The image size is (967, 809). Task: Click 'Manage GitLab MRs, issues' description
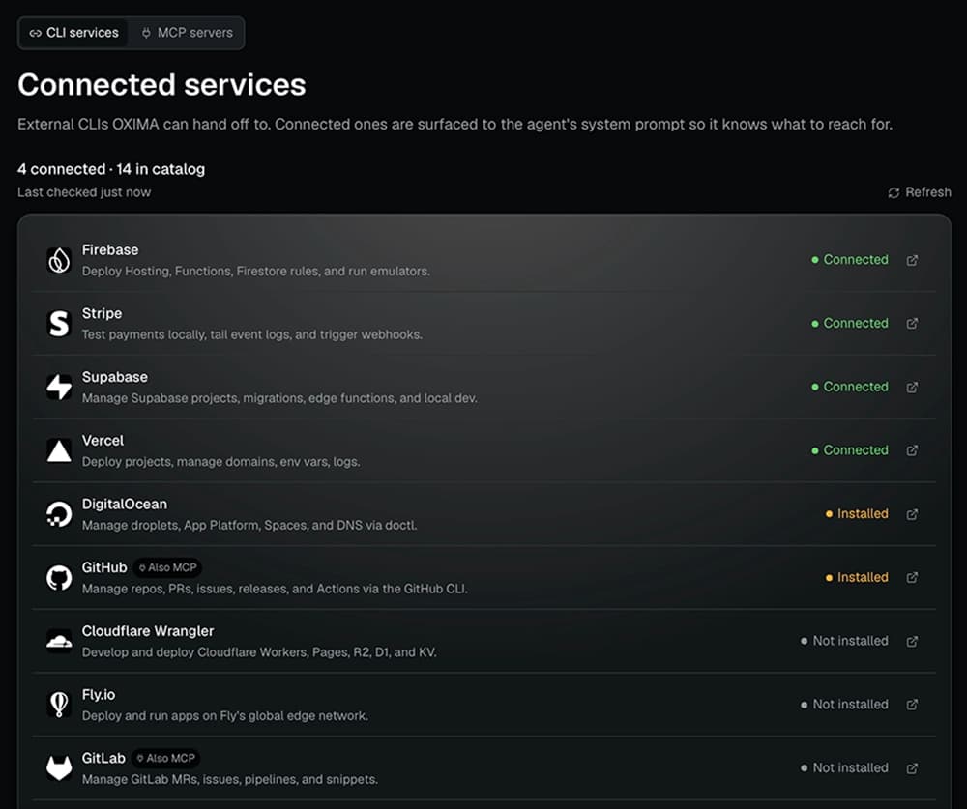coord(230,779)
